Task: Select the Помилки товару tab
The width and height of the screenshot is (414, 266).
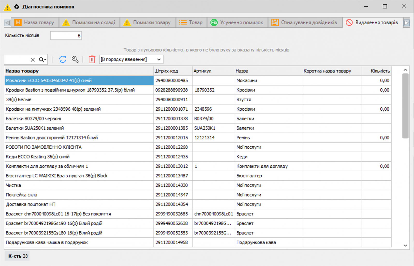Action: pyautogui.click(x=147, y=22)
